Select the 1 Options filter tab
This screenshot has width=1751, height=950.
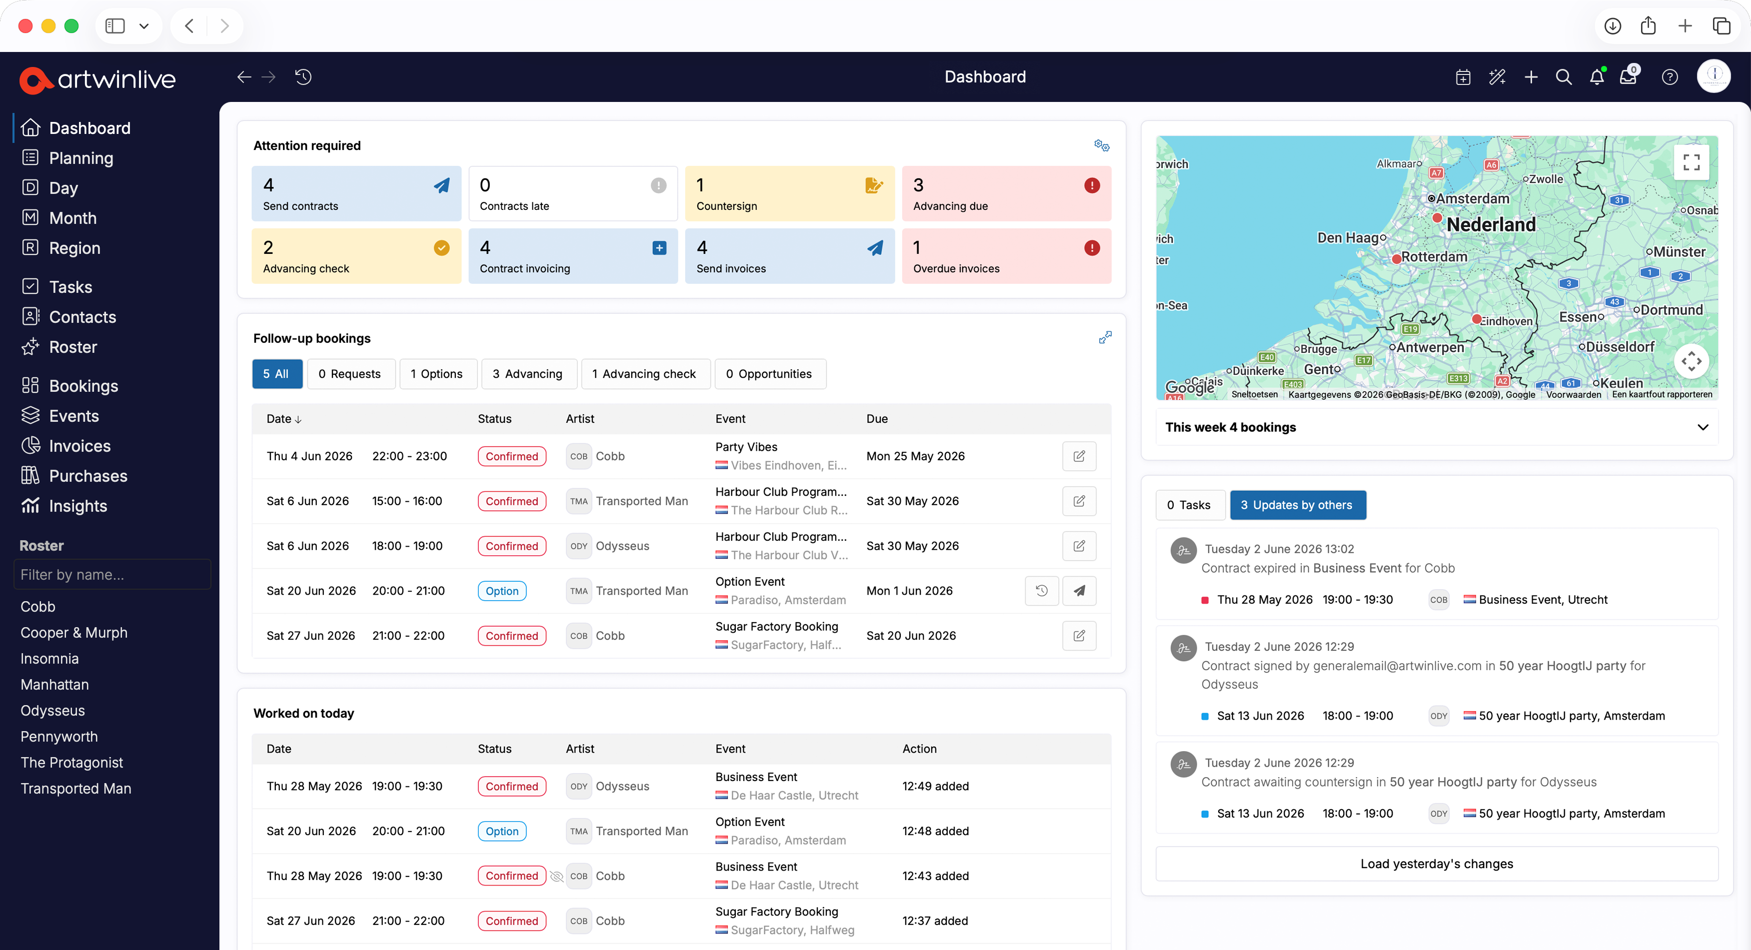pos(438,374)
